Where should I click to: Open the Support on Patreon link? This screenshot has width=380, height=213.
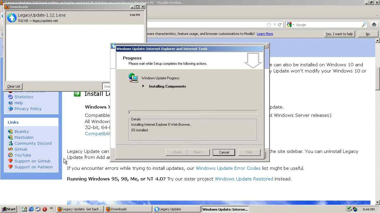[x=34, y=167]
